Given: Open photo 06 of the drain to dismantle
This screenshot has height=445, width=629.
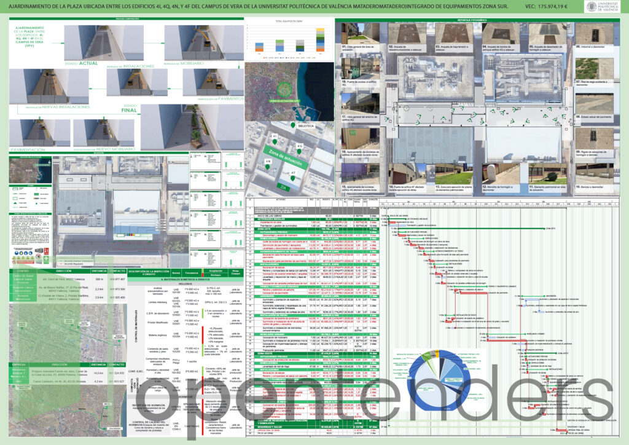Looking at the screenshot, I should pyautogui.click(x=595, y=33).
